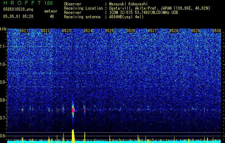Click the 0529 time marker
Viewport: 225px width, 143px height.
click(x=195, y=30)
